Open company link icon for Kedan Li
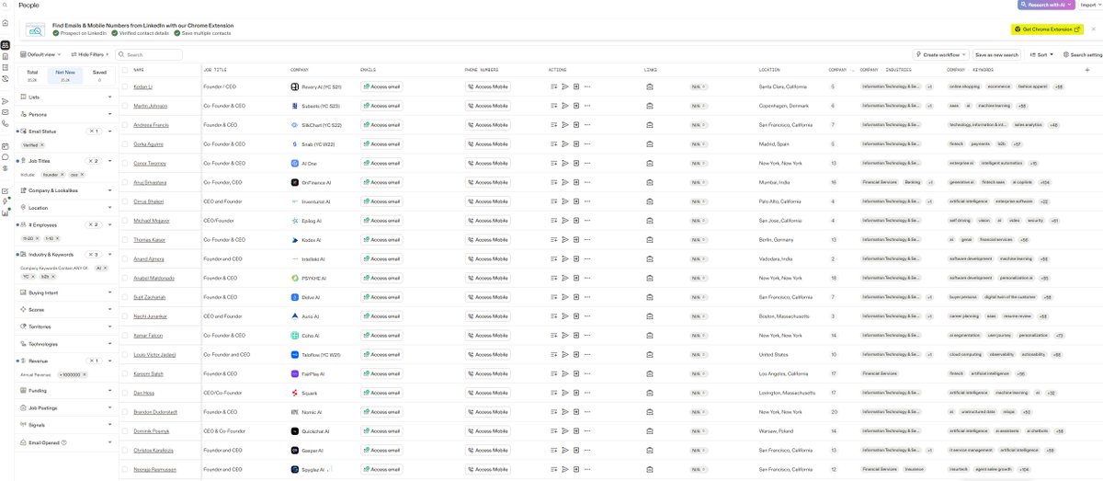Screen dimensions: 1103x481 649,86
